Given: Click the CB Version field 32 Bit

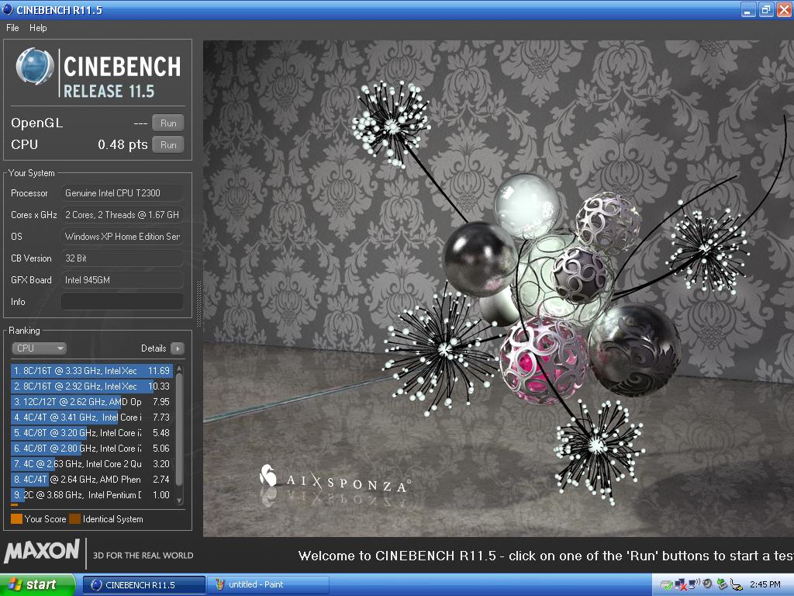Looking at the screenshot, I should (122, 258).
